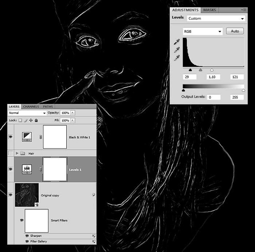Select the gray point eyedropper
The image size is (255, 252).
coord(177,50)
